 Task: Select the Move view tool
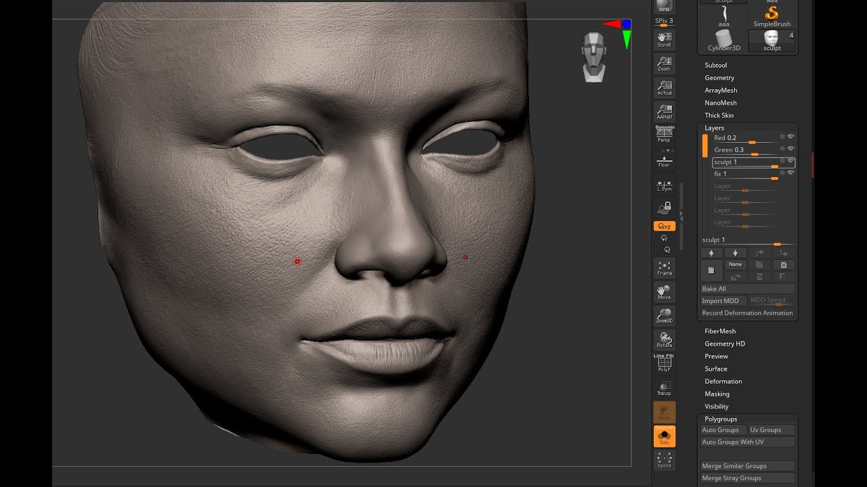tap(664, 292)
